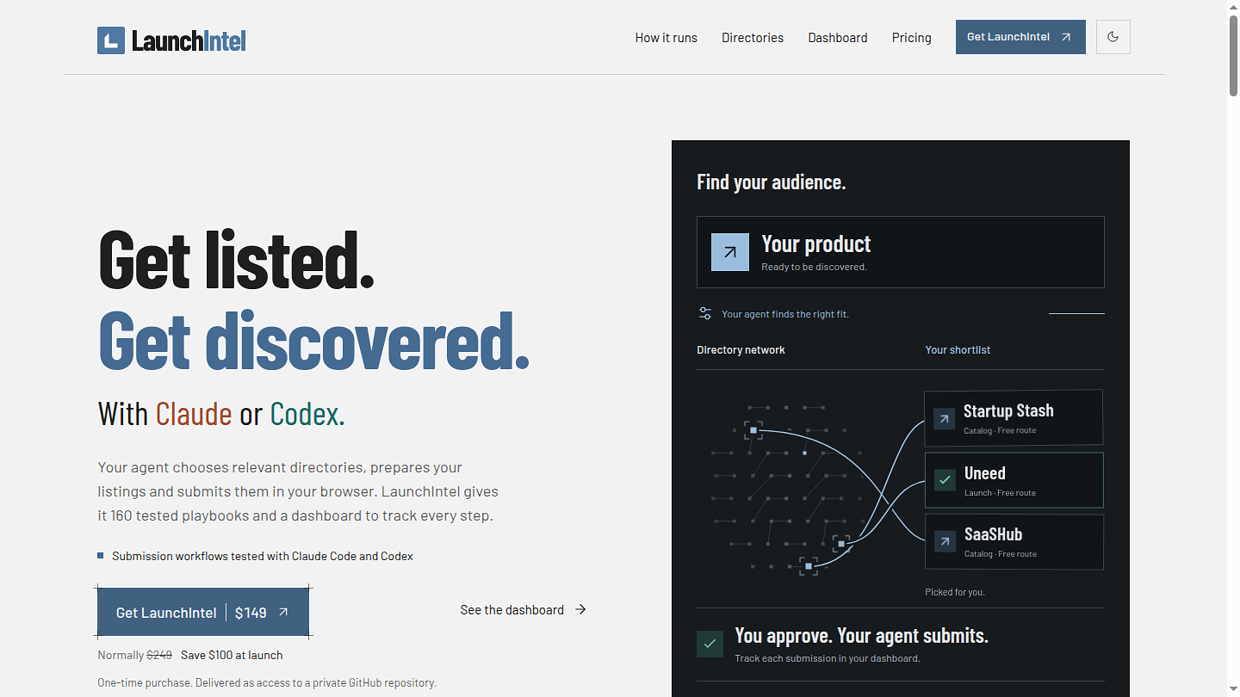Click Submission workflows tested with Claude Code text
Viewport: 1240px width, 697px height.
(263, 557)
